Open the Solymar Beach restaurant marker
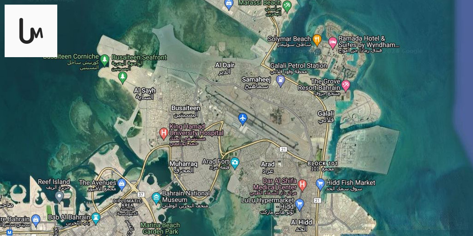473x236 pixels. pyautogui.click(x=317, y=40)
